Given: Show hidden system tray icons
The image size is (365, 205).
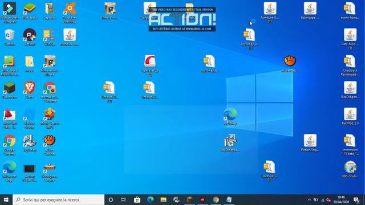Looking at the screenshot, I should tap(309, 200).
